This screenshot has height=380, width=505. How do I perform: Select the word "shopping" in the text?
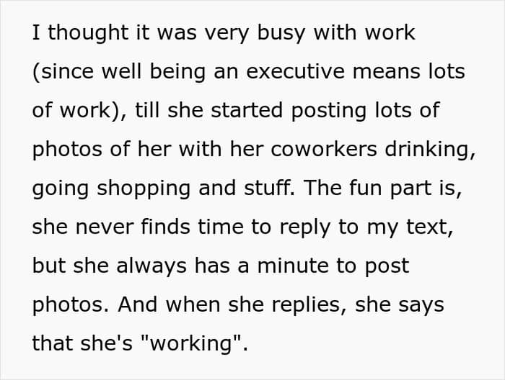[144, 189]
